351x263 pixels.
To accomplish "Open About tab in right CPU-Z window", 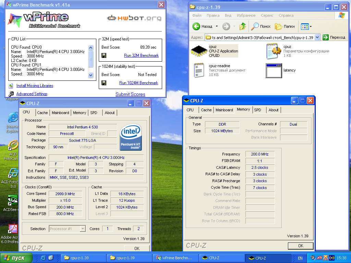I will [x=274, y=110].
